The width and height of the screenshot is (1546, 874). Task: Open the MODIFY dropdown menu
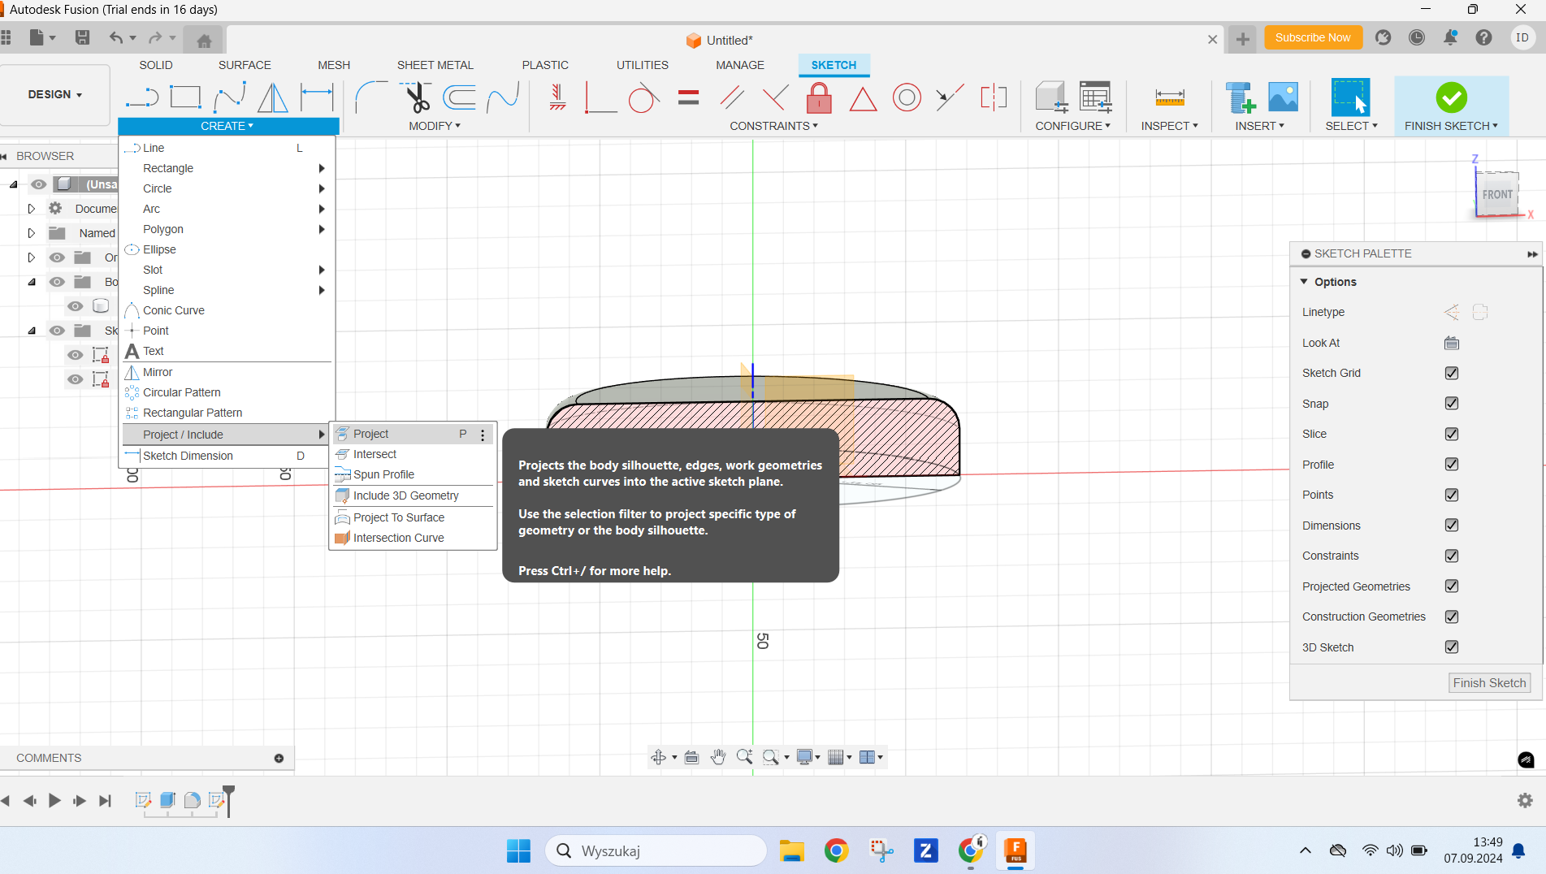coord(435,126)
